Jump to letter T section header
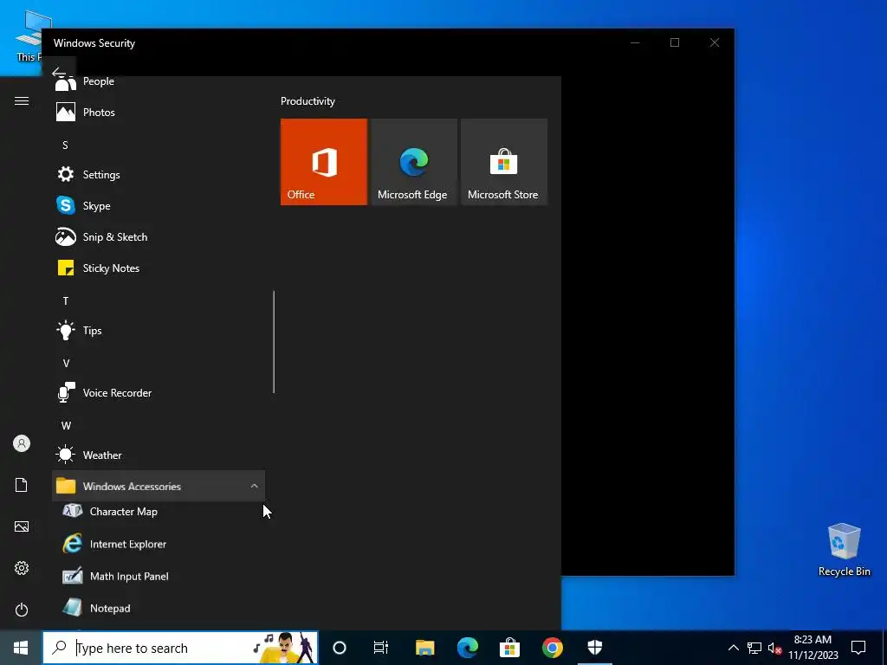The height and width of the screenshot is (665, 887). [x=66, y=300]
